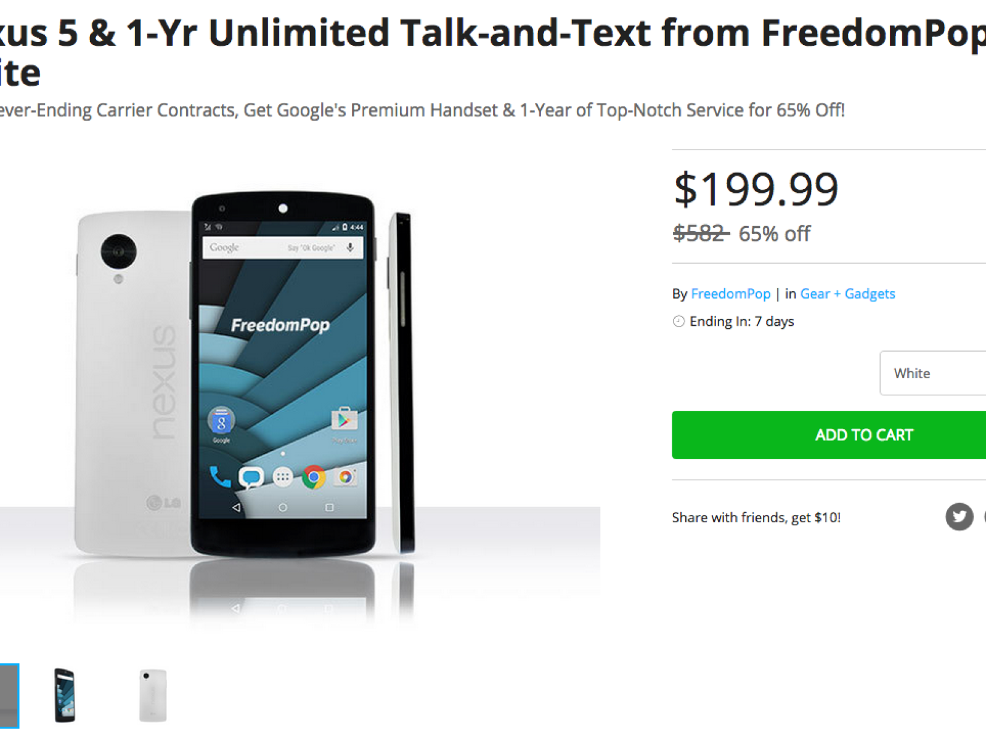Click the Chrome icon on the phone screen
The image size is (986, 739).
click(x=314, y=477)
